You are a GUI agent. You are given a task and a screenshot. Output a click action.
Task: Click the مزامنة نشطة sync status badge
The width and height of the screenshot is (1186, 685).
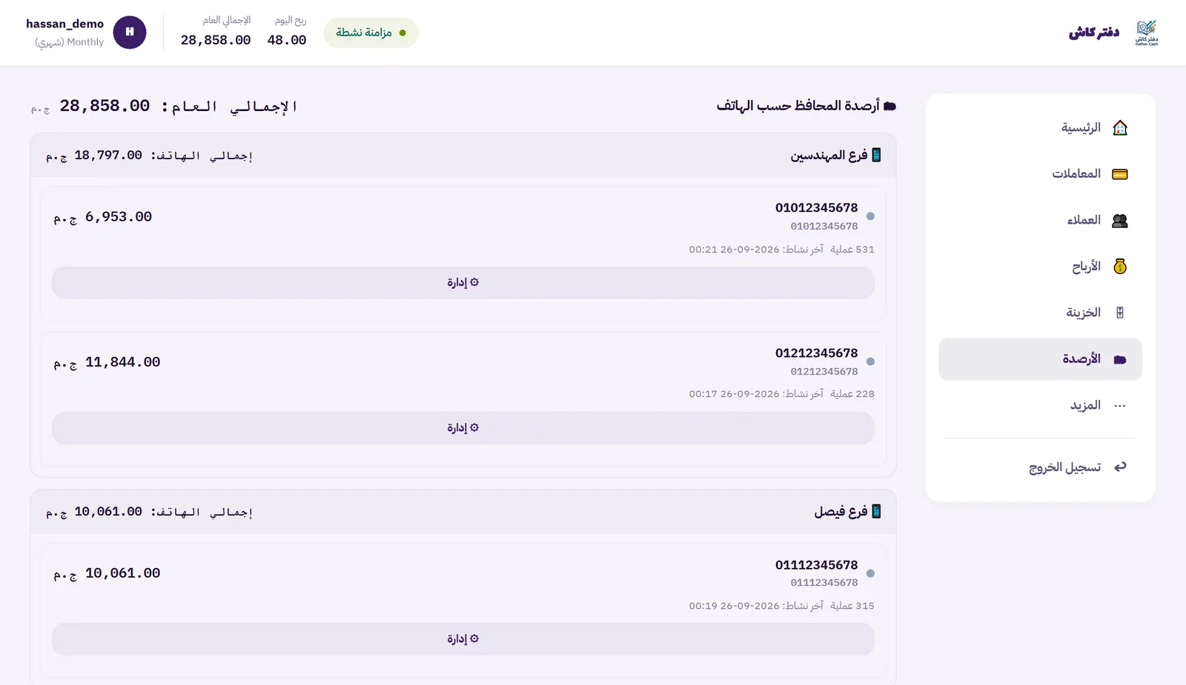pyautogui.click(x=371, y=33)
